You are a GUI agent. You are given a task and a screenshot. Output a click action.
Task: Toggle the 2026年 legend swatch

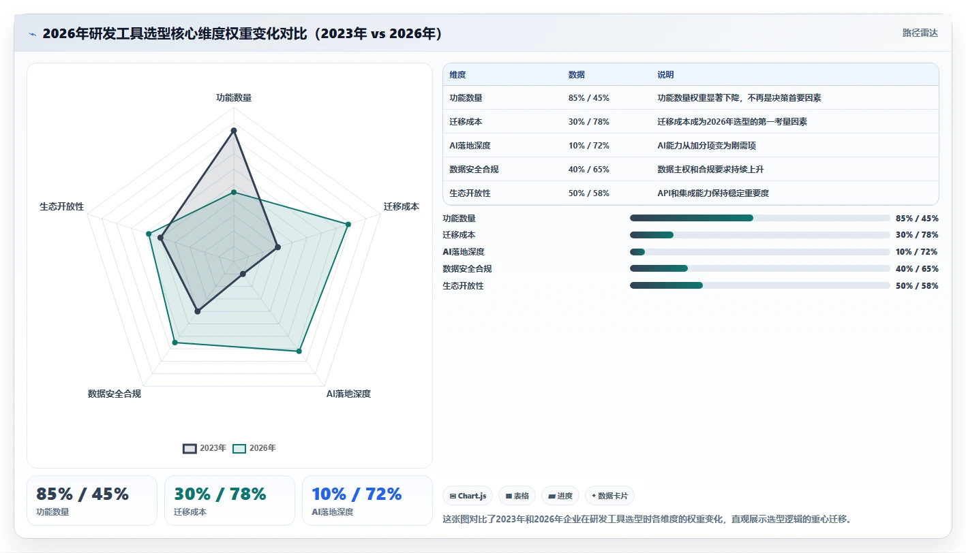point(239,448)
